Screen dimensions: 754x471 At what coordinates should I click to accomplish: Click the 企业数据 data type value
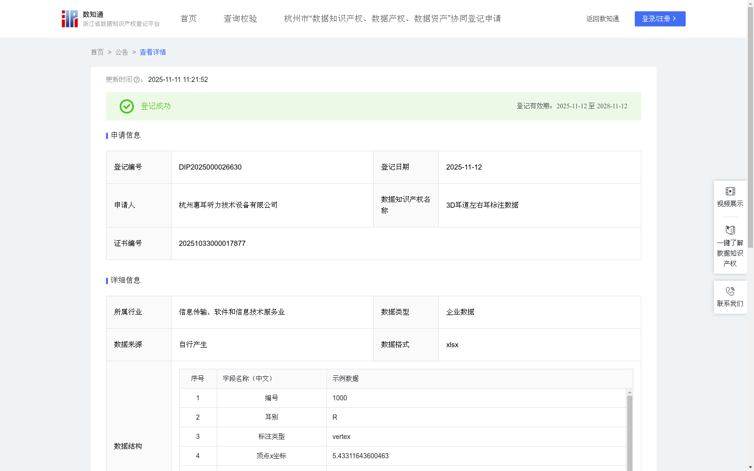click(460, 312)
